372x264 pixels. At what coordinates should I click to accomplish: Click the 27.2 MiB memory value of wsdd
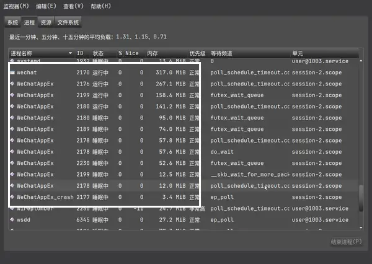click(172, 219)
